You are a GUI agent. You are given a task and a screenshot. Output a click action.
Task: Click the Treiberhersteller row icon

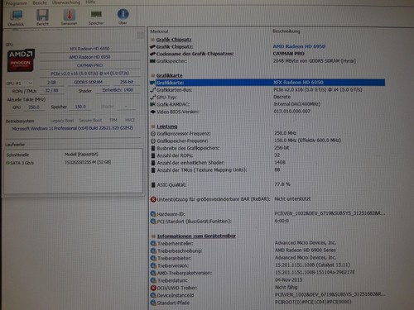(154, 244)
